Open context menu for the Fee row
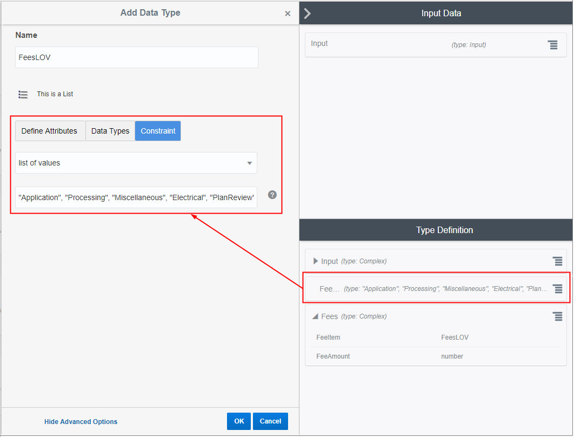 point(558,288)
